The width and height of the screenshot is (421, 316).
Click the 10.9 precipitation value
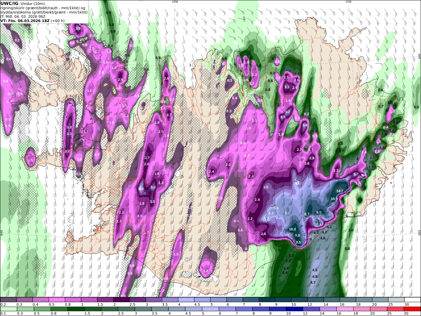click(334, 199)
